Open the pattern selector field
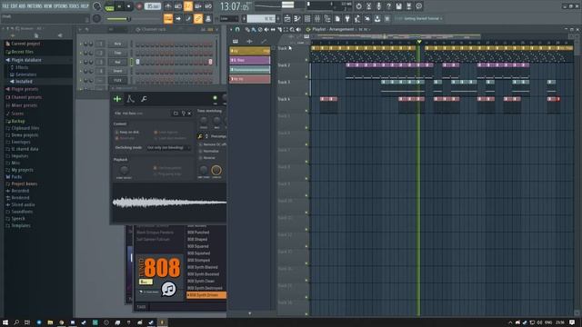This screenshot has width=582, height=327. coord(261,18)
